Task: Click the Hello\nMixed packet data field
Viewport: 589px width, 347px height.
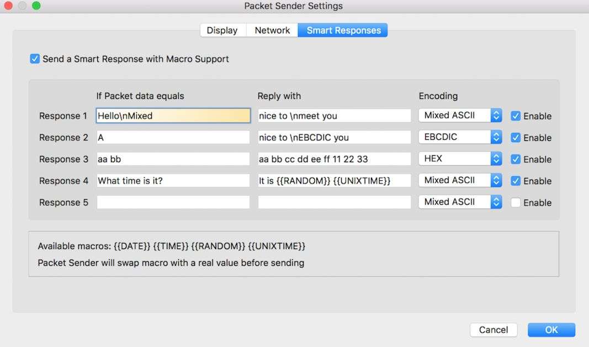Action: point(173,116)
